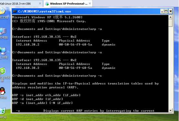Maximize the cmd.exe window

pos(166,11)
